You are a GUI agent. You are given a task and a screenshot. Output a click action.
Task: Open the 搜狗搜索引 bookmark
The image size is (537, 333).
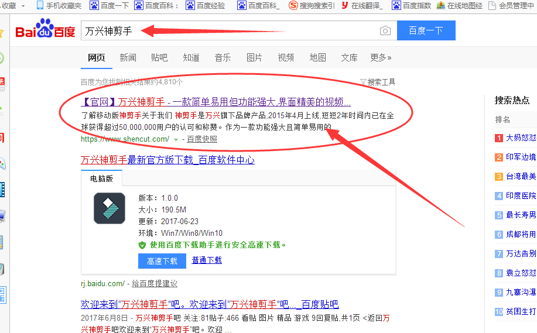[312, 5]
